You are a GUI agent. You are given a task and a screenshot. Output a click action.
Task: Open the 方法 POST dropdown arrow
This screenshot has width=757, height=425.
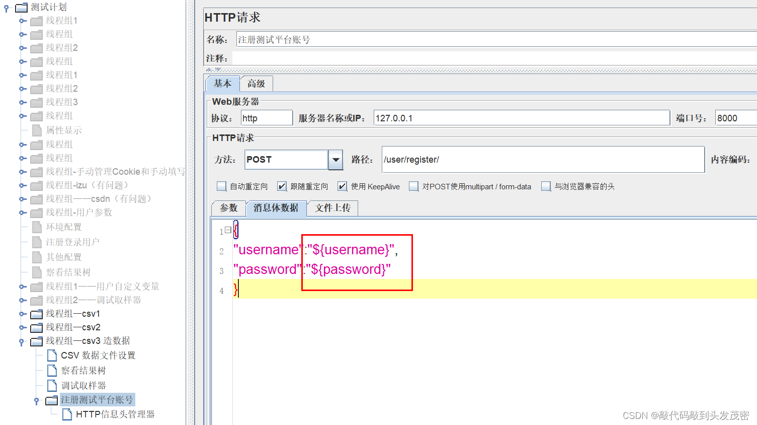coord(335,160)
